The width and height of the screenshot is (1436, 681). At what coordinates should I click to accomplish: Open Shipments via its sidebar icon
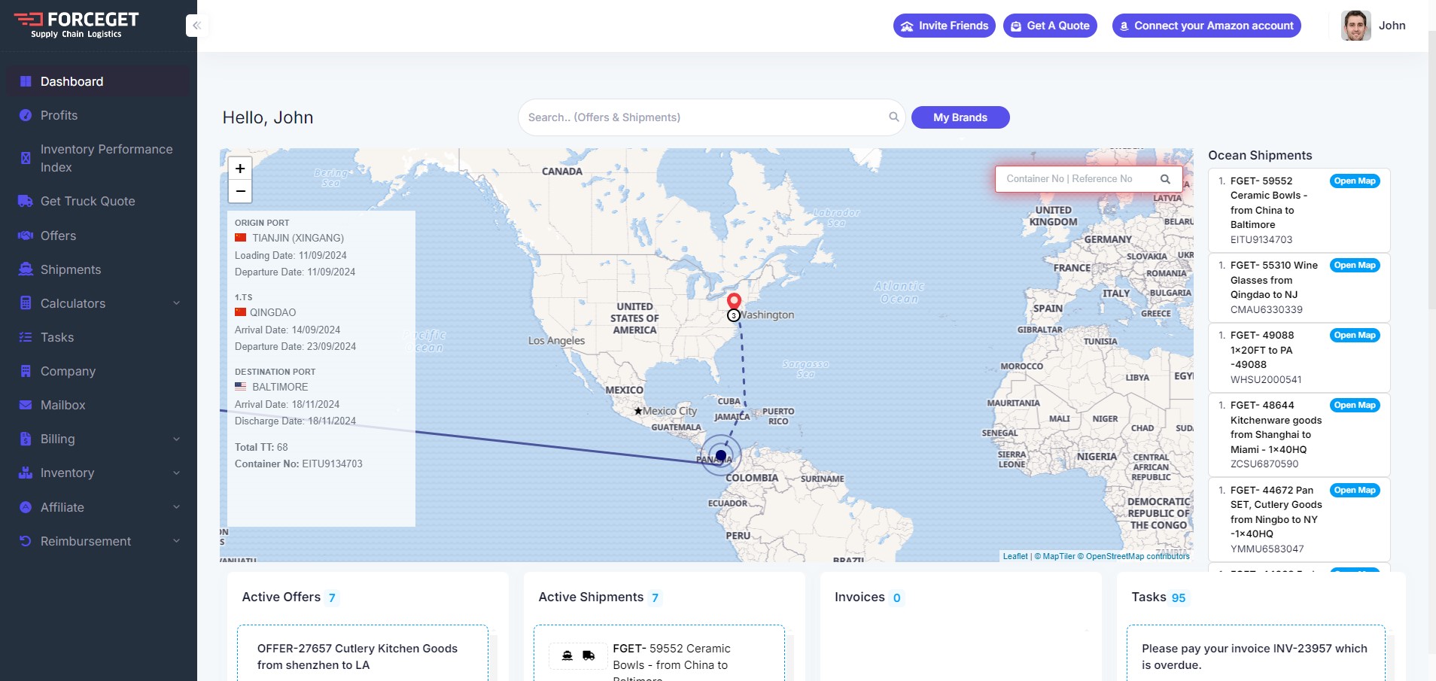[x=25, y=269]
